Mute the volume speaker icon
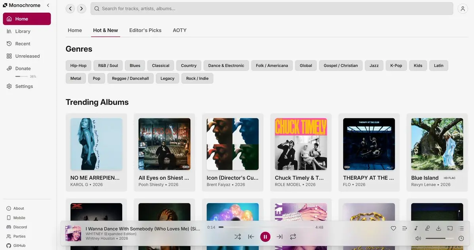 418,238
